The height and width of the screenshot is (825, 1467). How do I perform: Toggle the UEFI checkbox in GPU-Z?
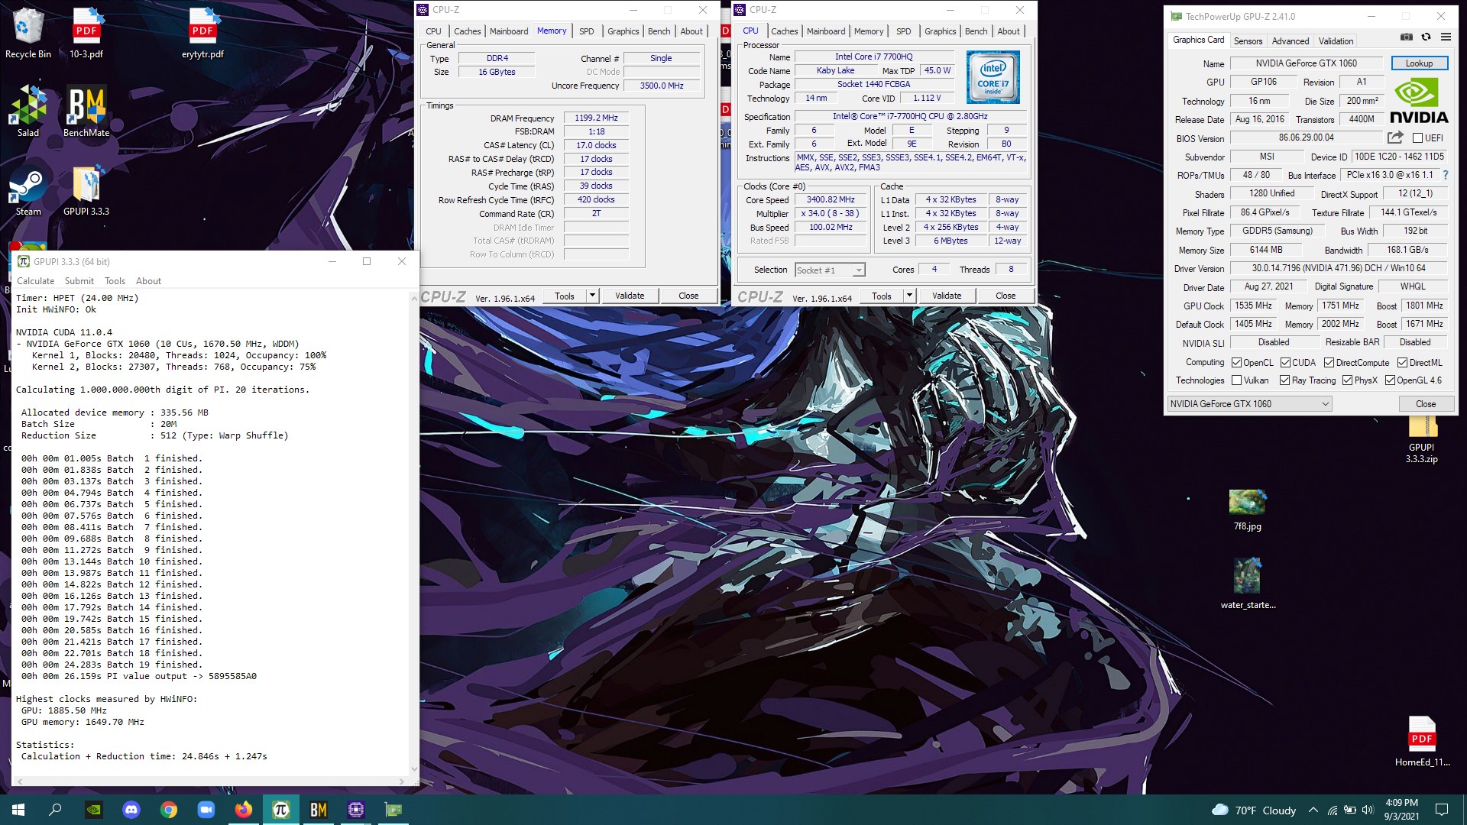point(1417,138)
